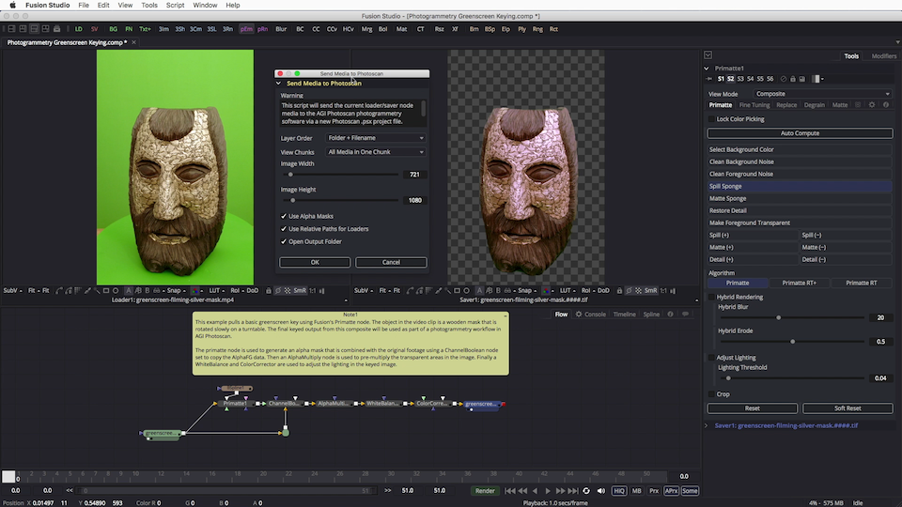Viewport: 902px width, 507px height.
Task: Click Soft Reset button
Action: [x=848, y=408]
